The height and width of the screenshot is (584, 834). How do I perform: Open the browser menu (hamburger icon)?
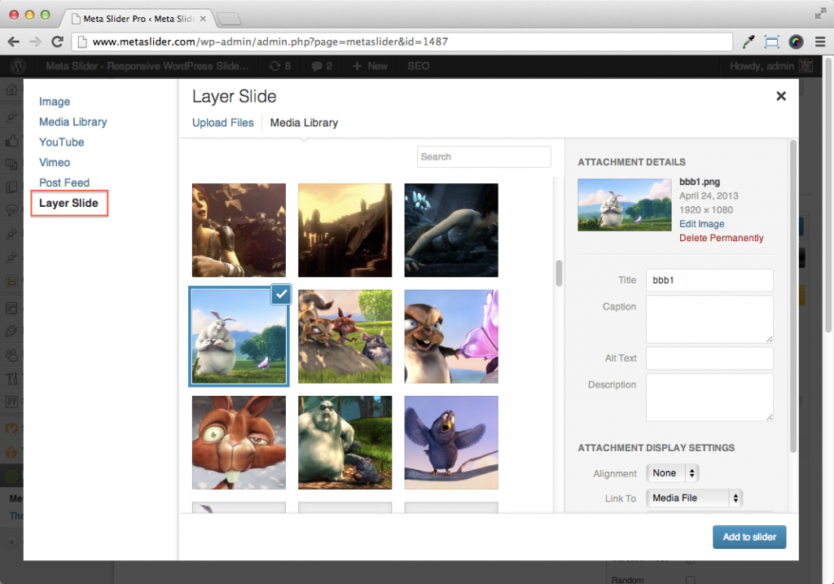(x=820, y=41)
